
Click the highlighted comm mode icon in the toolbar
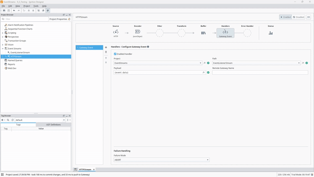coord(47,11)
